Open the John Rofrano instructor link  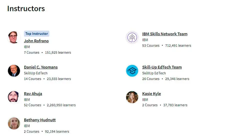pyautogui.click(x=36, y=41)
